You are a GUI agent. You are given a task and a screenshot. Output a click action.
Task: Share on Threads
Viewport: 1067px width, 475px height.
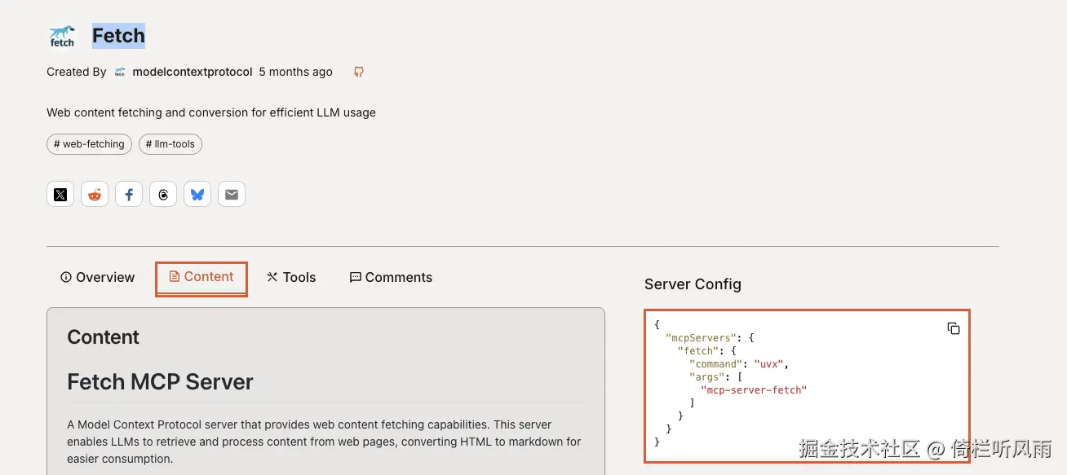click(163, 195)
